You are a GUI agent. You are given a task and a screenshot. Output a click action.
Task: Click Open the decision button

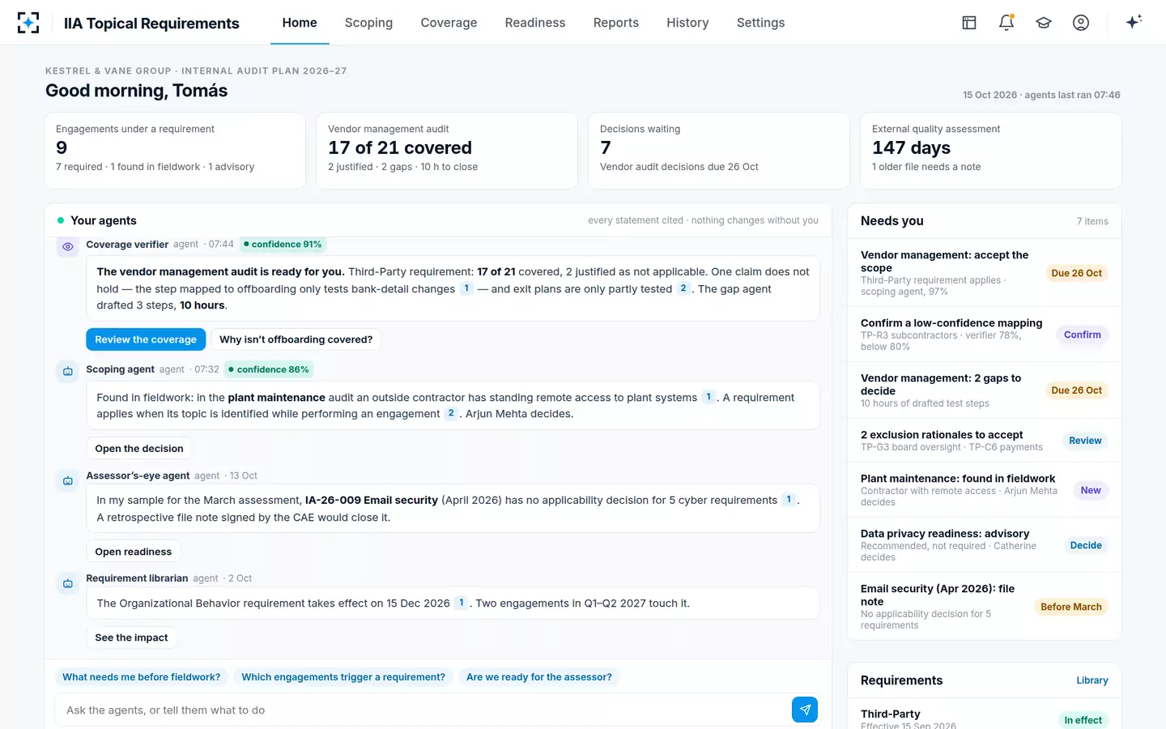point(139,448)
